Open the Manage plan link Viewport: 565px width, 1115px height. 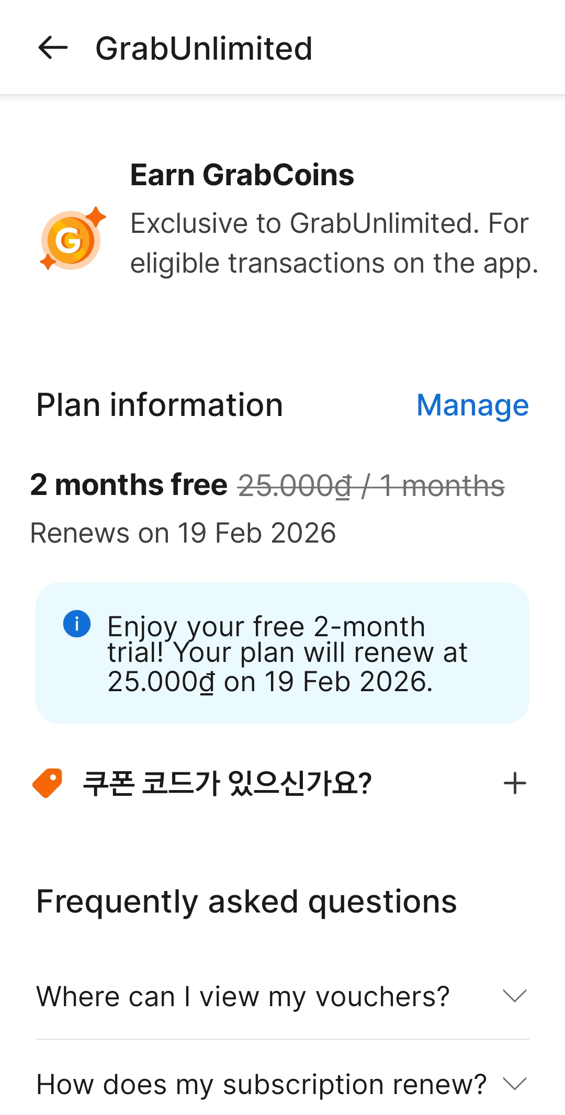472,406
